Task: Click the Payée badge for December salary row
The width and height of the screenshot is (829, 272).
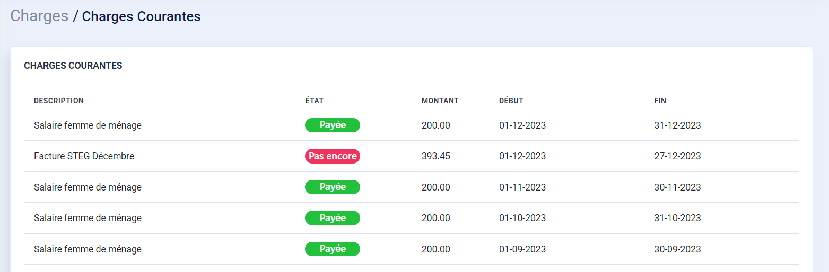Action: tap(333, 125)
